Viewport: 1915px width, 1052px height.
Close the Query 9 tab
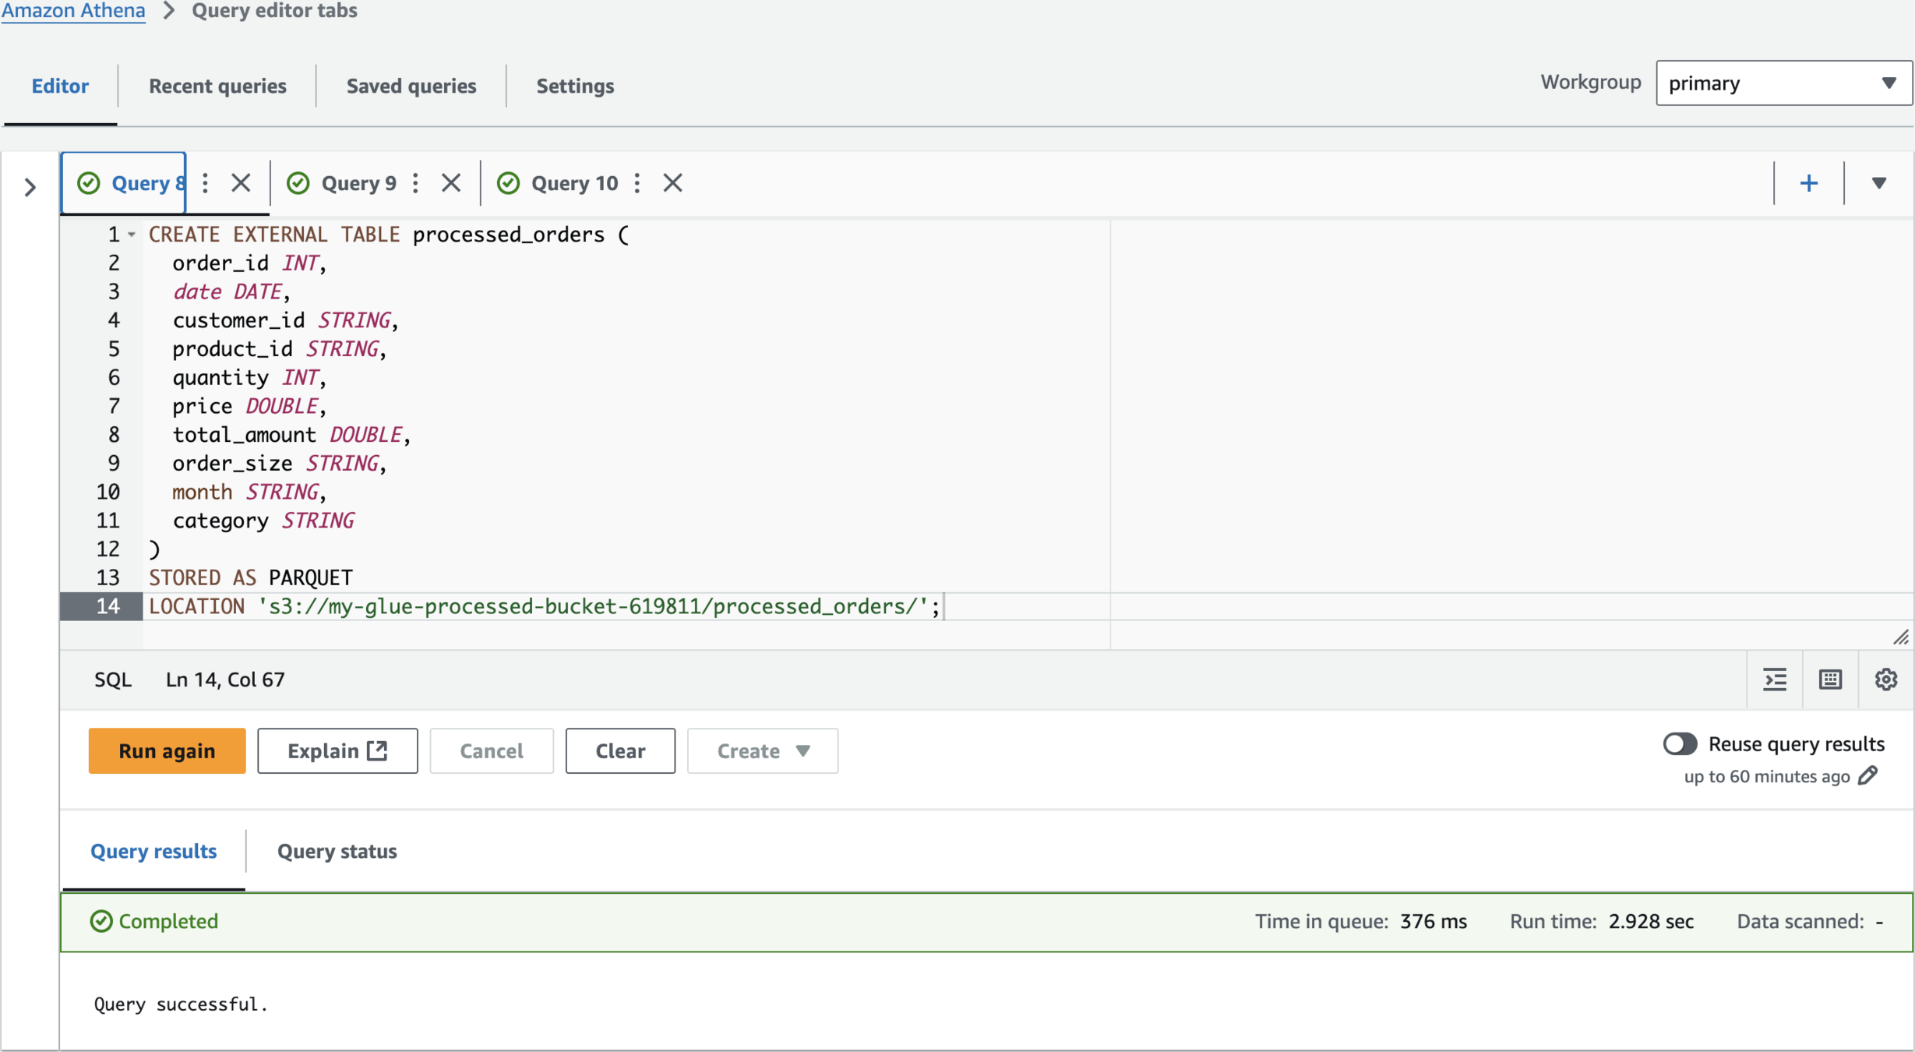pos(451,183)
